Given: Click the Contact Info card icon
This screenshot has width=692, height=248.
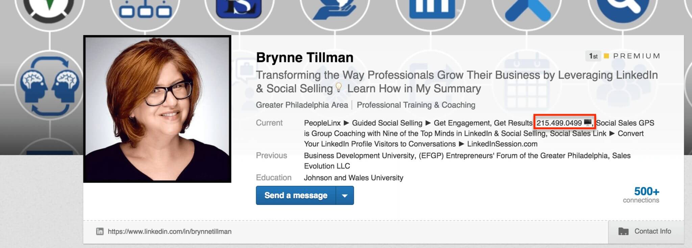Looking at the screenshot, I should (623, 231).
